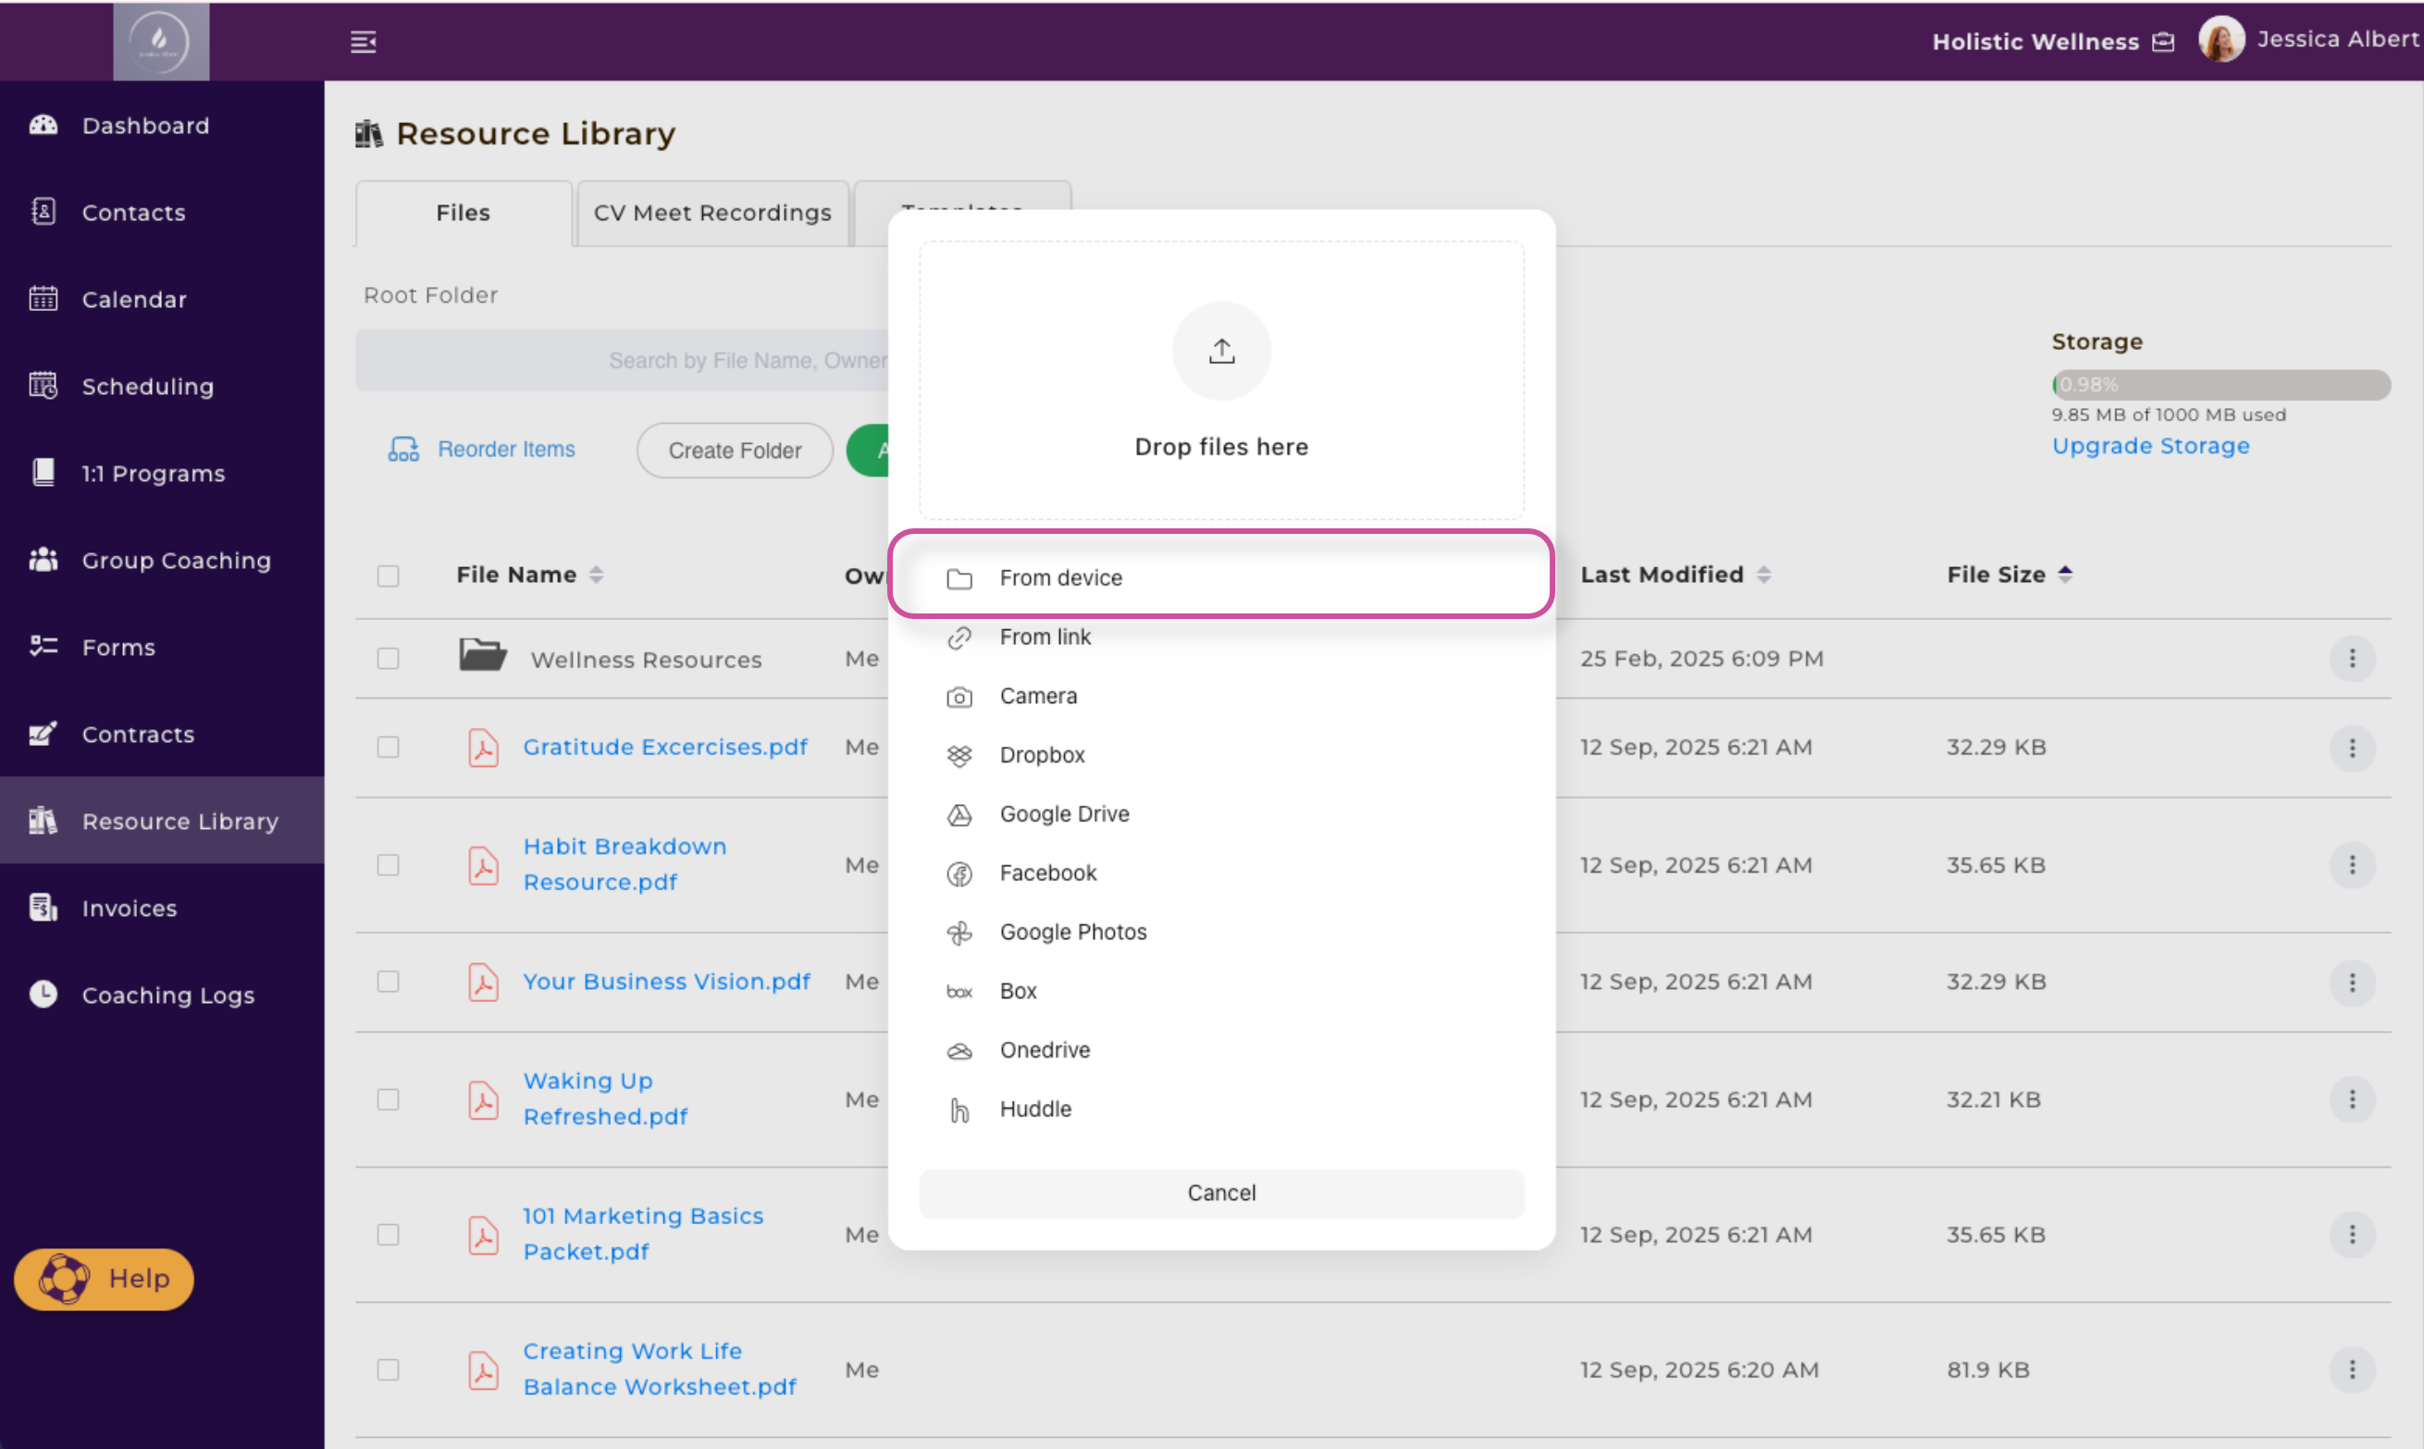Select From link upload option
This screenshot has width=2424, height=1449.
(1044, 637)
